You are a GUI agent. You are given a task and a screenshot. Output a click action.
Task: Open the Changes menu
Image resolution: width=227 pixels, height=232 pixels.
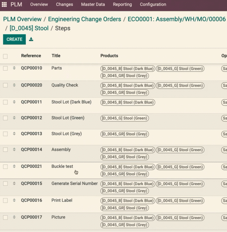tap(64, 5)
